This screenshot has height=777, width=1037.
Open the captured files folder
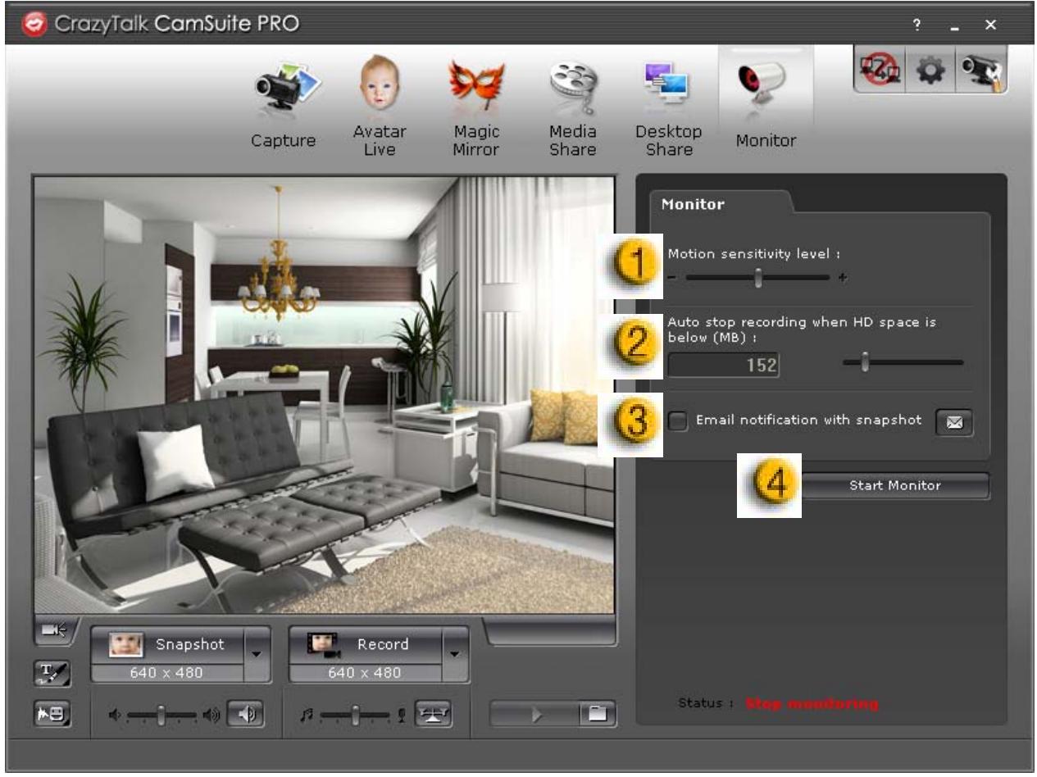pyautogui.click(x=598, y=714)
